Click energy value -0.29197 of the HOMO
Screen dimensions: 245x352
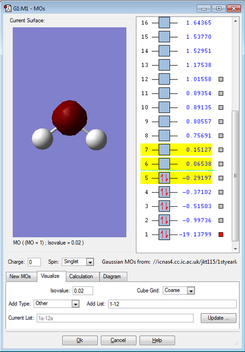(197, 178)
